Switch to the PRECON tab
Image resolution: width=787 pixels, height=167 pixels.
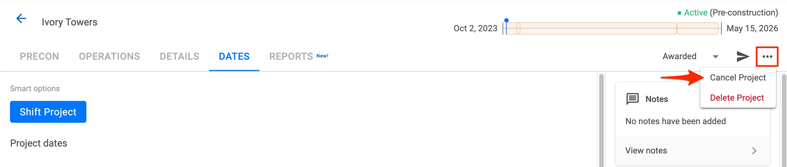click(x=39, y=56)
